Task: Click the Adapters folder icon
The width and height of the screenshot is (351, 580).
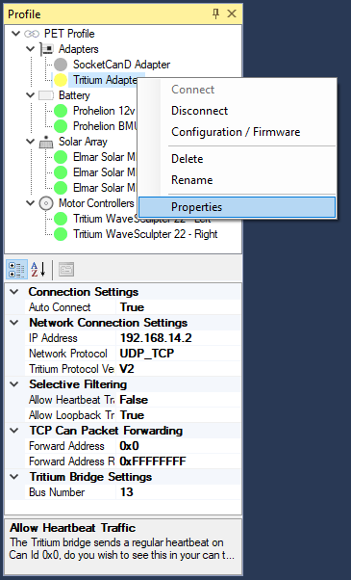Action: point(46,49)
